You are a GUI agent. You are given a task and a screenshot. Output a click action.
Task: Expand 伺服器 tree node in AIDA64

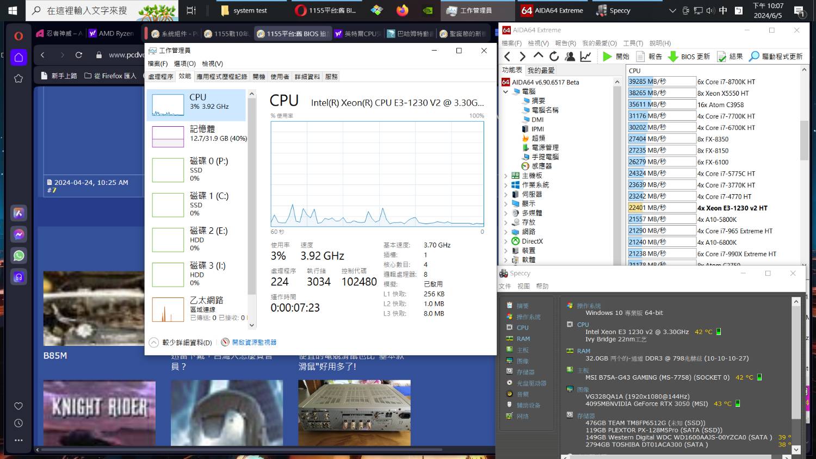pos(506,194)
